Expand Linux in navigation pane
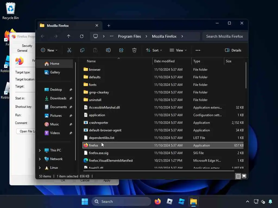 40,168
